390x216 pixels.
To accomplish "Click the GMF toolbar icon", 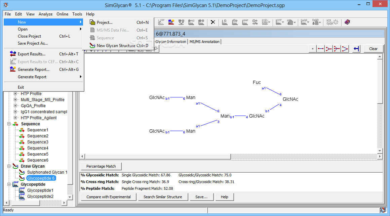I will [x=245, y=22].
